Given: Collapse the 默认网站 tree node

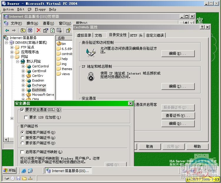Looking at the screenshot, I should coord(17,61).
